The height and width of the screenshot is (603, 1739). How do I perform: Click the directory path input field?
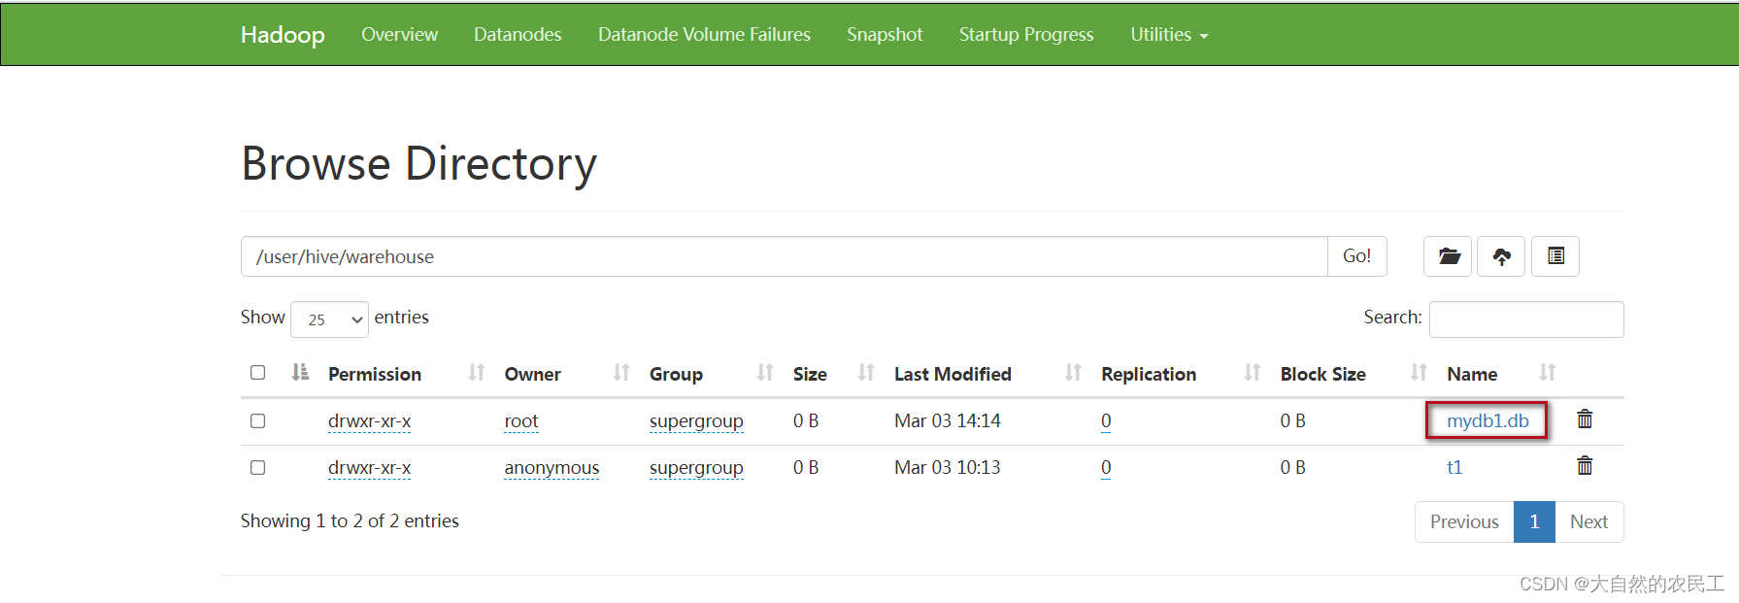[x=784, y=256]
